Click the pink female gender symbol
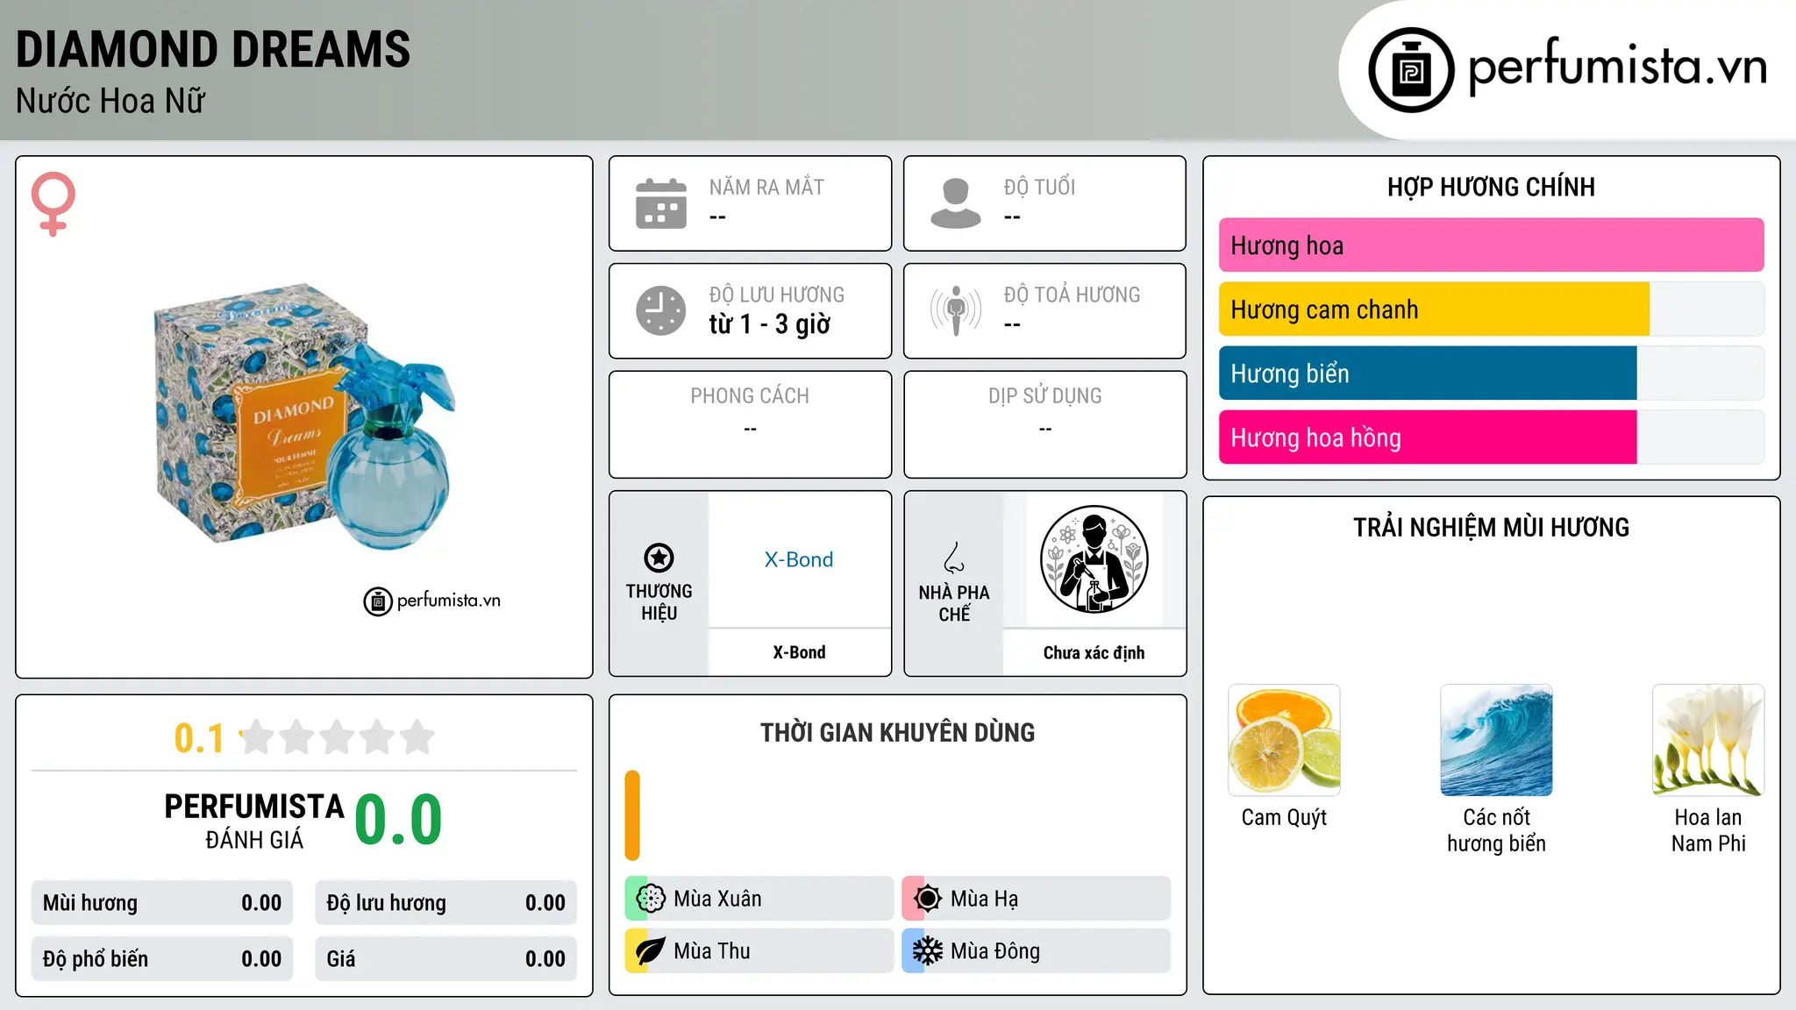1796x1010 pixels. [x=53, y=203]
